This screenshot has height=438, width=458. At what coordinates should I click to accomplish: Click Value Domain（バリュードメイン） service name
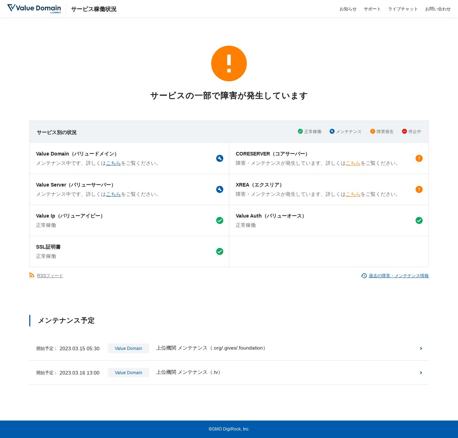tap(77, 154)
